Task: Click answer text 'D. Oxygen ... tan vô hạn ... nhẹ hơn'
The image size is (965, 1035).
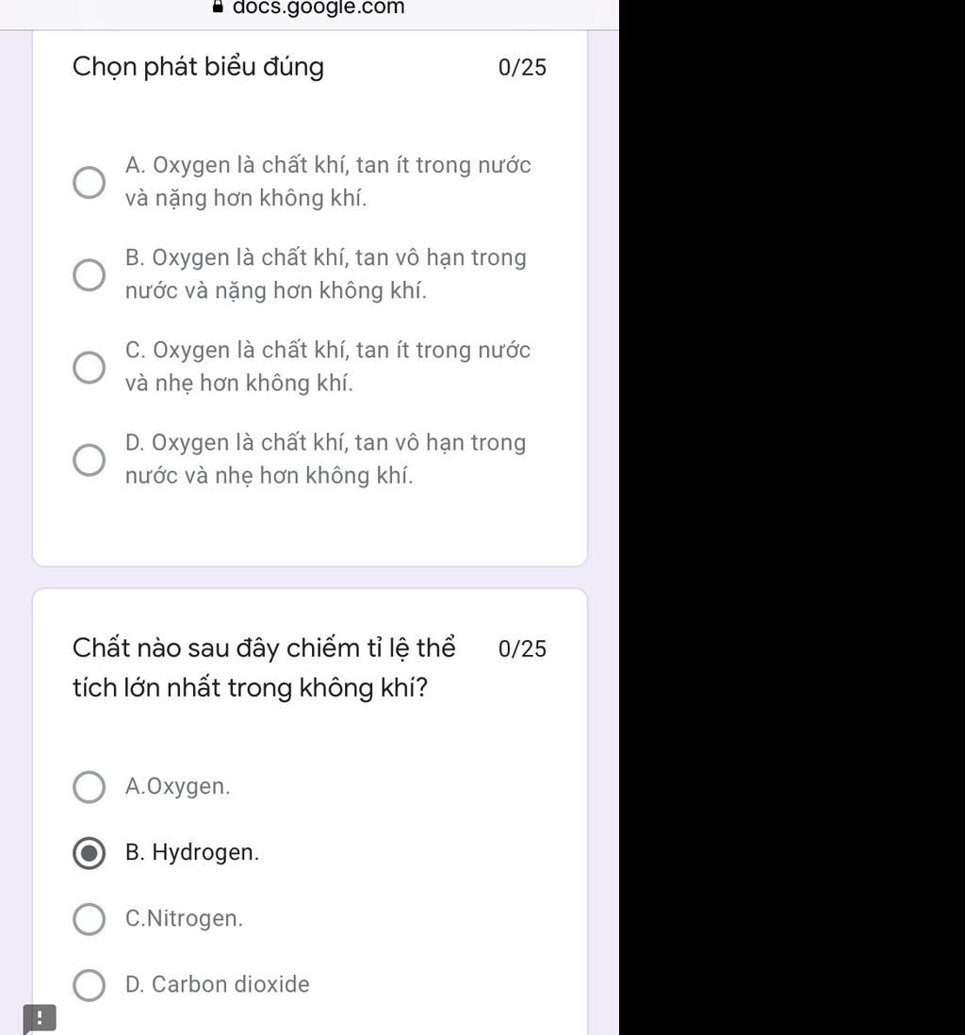Action: pyautogui.click(x=325, y=459)
